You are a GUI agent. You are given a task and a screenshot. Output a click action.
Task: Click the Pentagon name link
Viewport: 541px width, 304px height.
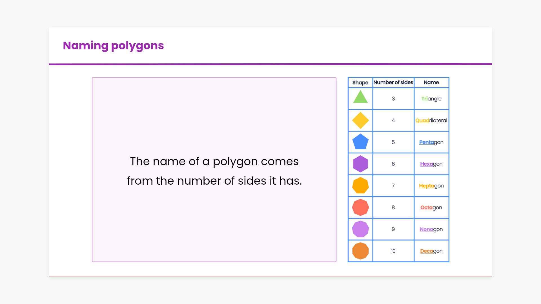click(431, 142)
